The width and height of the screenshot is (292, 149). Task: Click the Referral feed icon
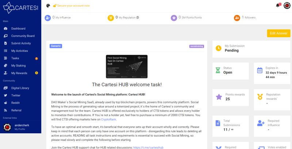tap(5, 110)
